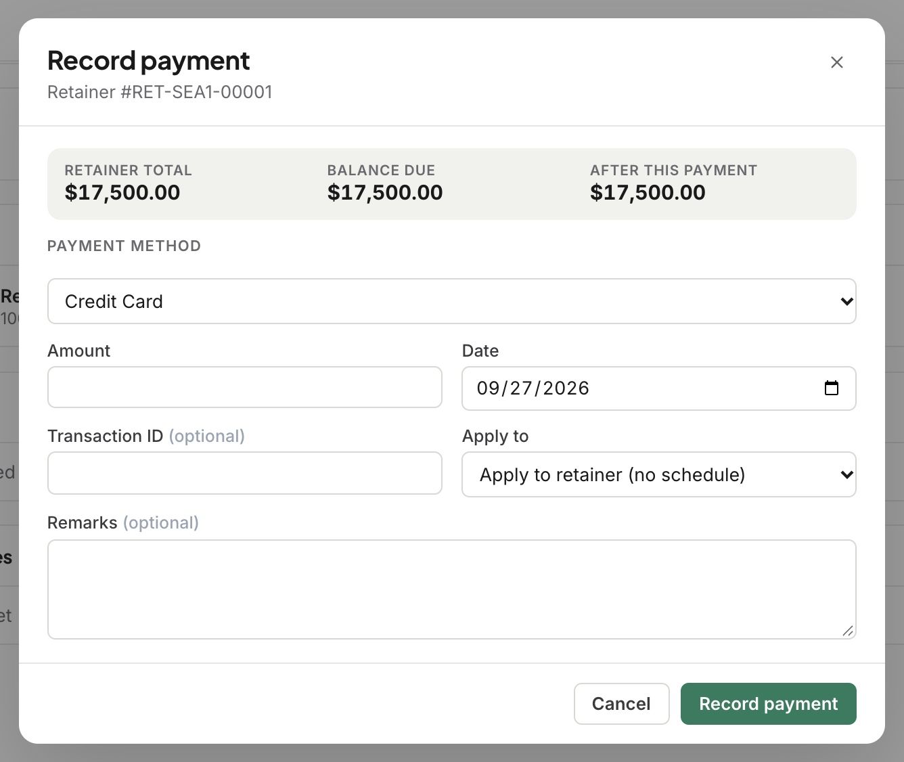Click the Record payment dialog heading

pos(149,61)
